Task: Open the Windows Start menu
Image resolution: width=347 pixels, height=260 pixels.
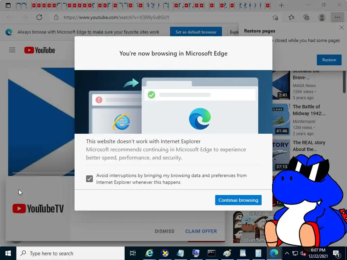Action: pyautogui.click(x=8, y=253)
